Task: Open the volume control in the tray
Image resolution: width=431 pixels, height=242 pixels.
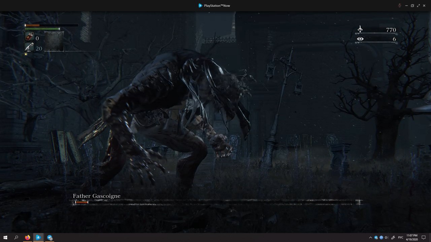Action: 386,238
